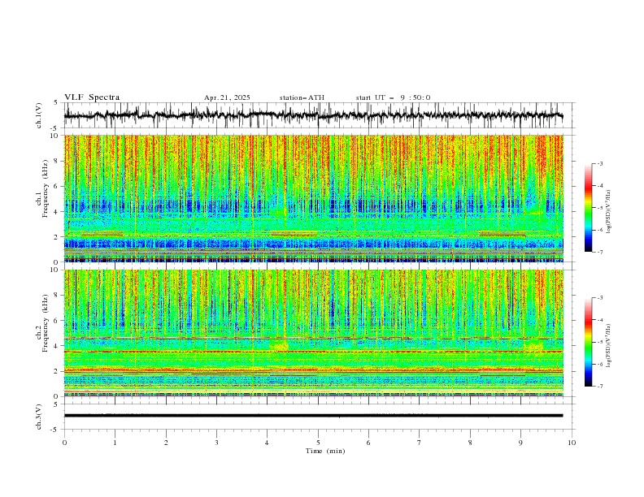The image size is (644, 497).
Task: Click the ch.1 spectrogram color bar
Action: pos(588,208)
